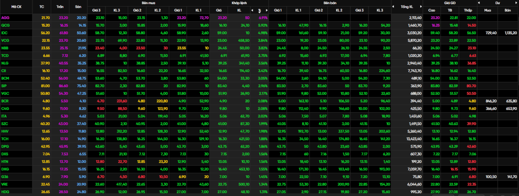The height and width of the screenshot is (196, 519).
Task: Open stock symbol BCR
Action: point(5,101)
